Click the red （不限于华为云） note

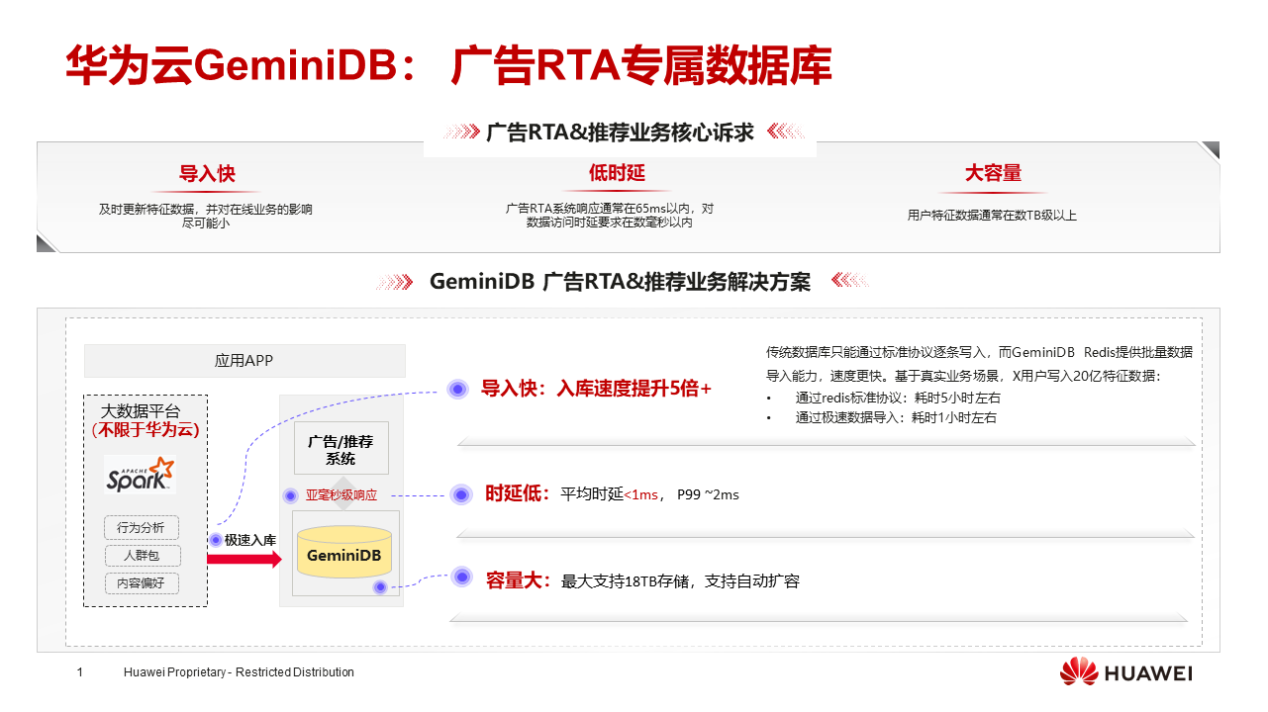tap(145, 430)
